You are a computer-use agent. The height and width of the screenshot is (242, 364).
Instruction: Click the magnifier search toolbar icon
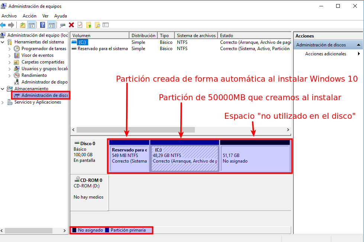(x=97, y=25)
